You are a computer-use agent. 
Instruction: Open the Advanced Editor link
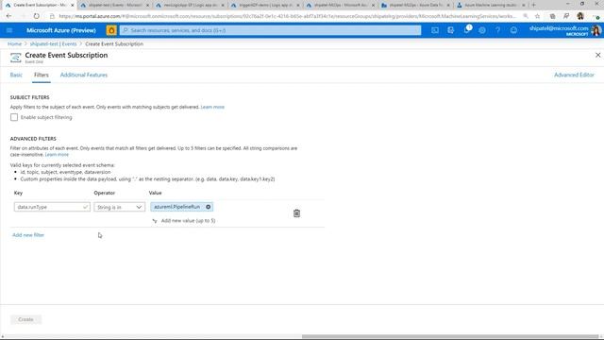[574, 75]
